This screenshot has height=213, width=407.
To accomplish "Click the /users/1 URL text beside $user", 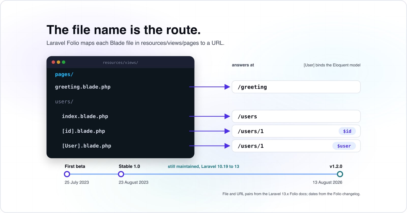I will (x=251, y=146).
